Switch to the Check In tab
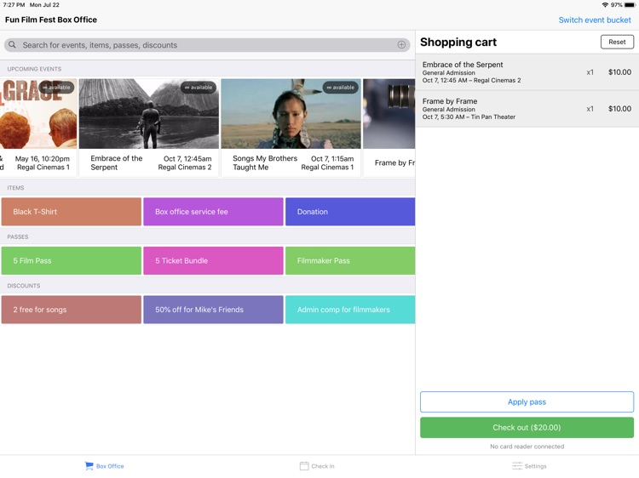 [316, 466]
